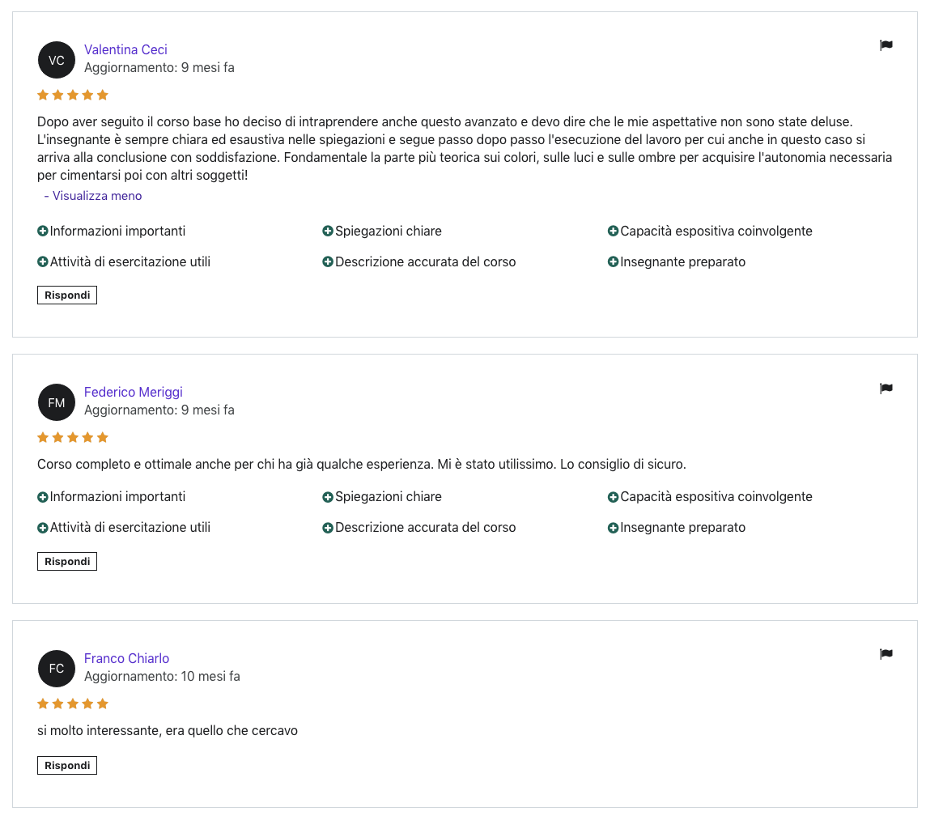
Task: Click plus icon beside Federico's Attività di esercitazione utili
Action: pyautogui.click(x=43, y=528)
